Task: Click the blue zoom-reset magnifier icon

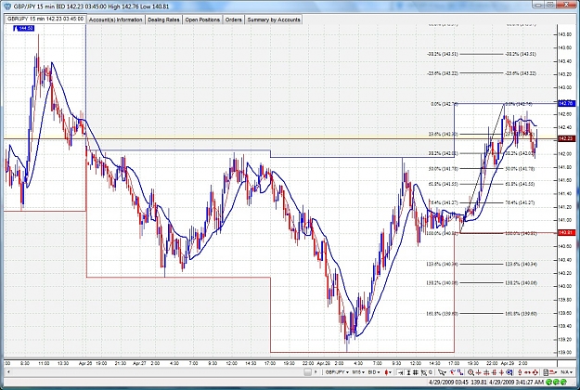Action: tap(509, 372)
